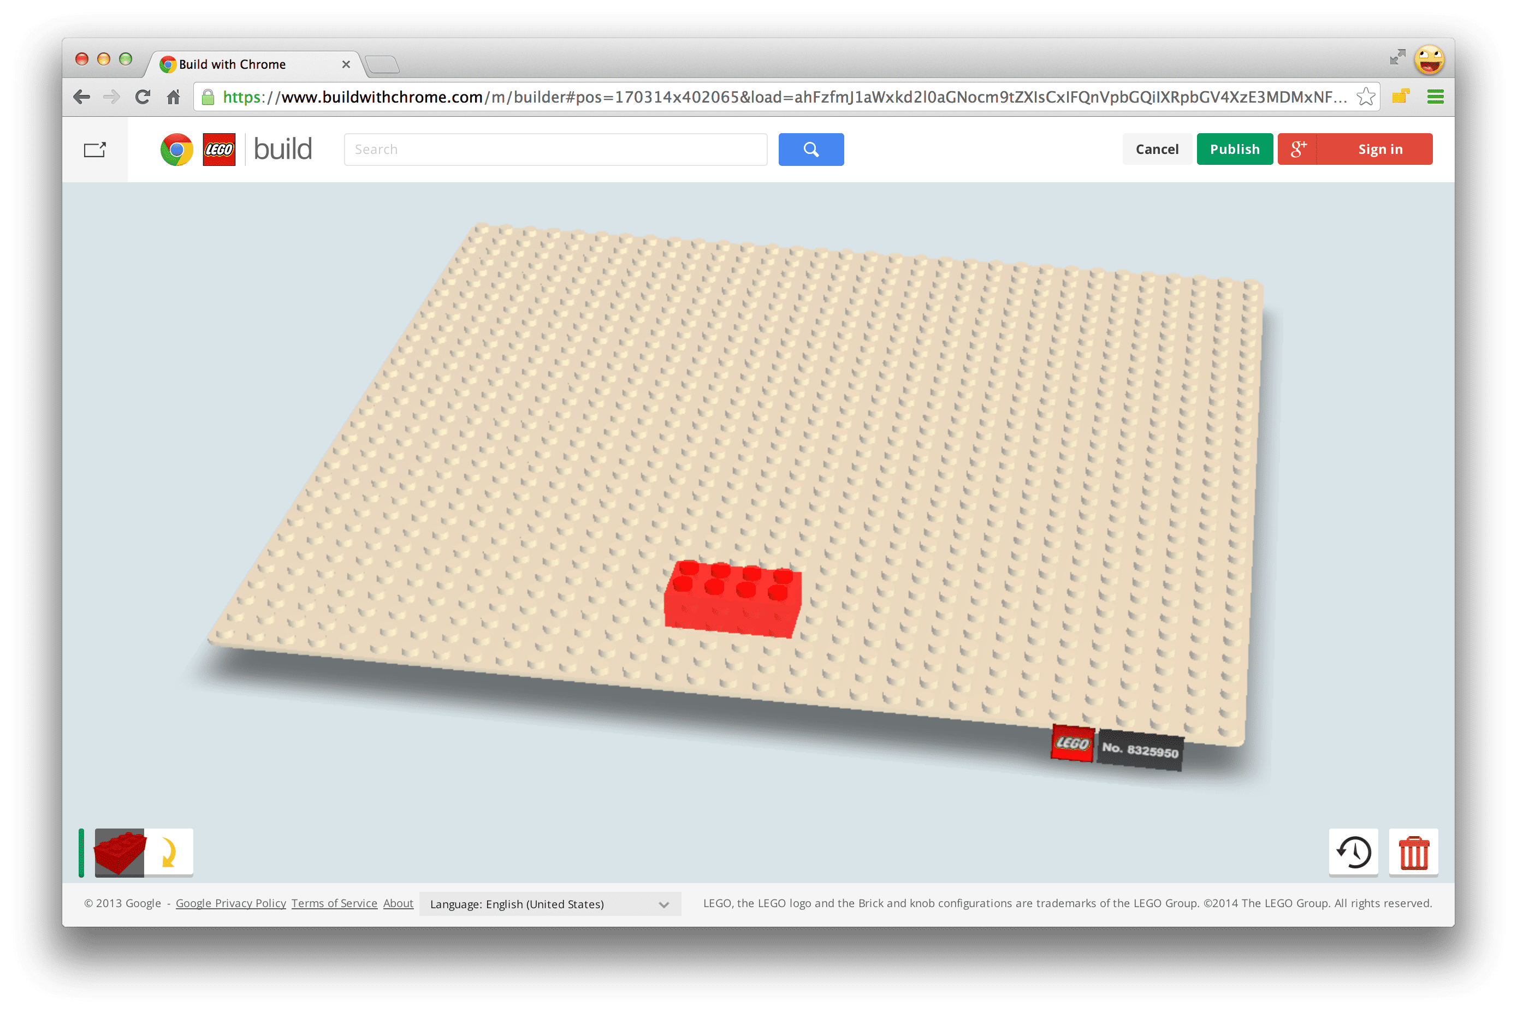Select the Language English dropdown
Screen dimensions: 1517x1013
coord(556,904)
